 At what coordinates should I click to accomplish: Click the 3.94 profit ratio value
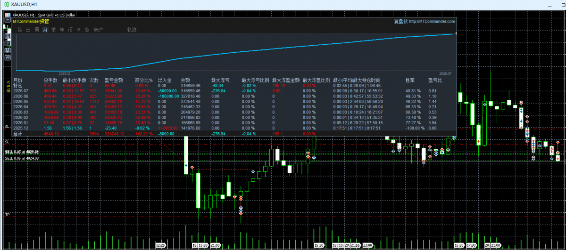click(x=433, y=122)
